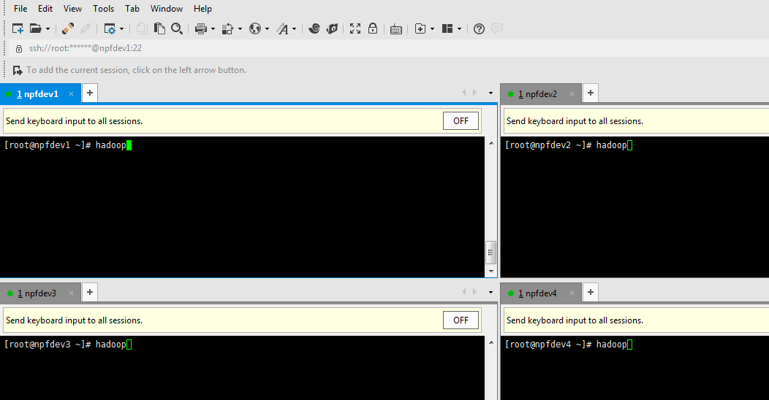Toggle send-to-all-sessions OFF button in npfdev1
The width and height of the screenshot is (769, 400).
point(461,121)
